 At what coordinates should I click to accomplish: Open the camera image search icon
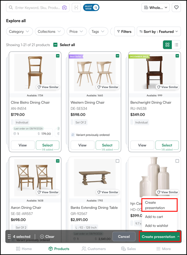tap(65, 8)
